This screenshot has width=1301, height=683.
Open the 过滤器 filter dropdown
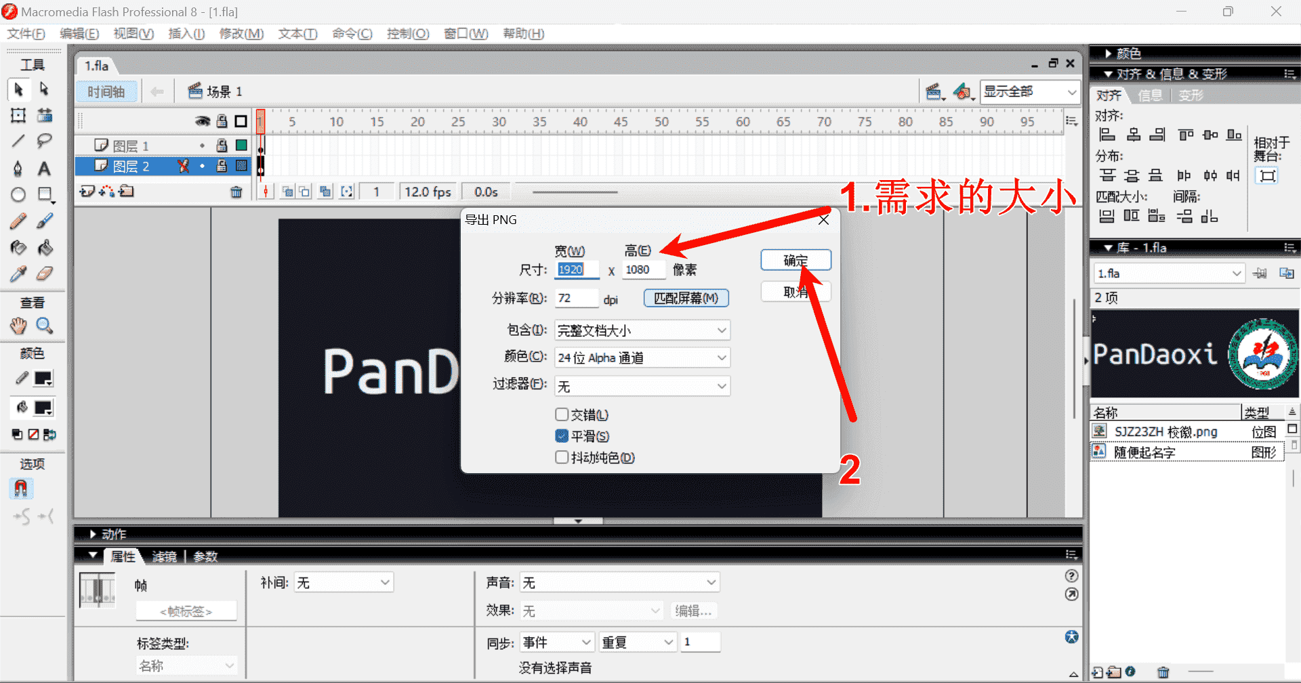coord(642,387)
